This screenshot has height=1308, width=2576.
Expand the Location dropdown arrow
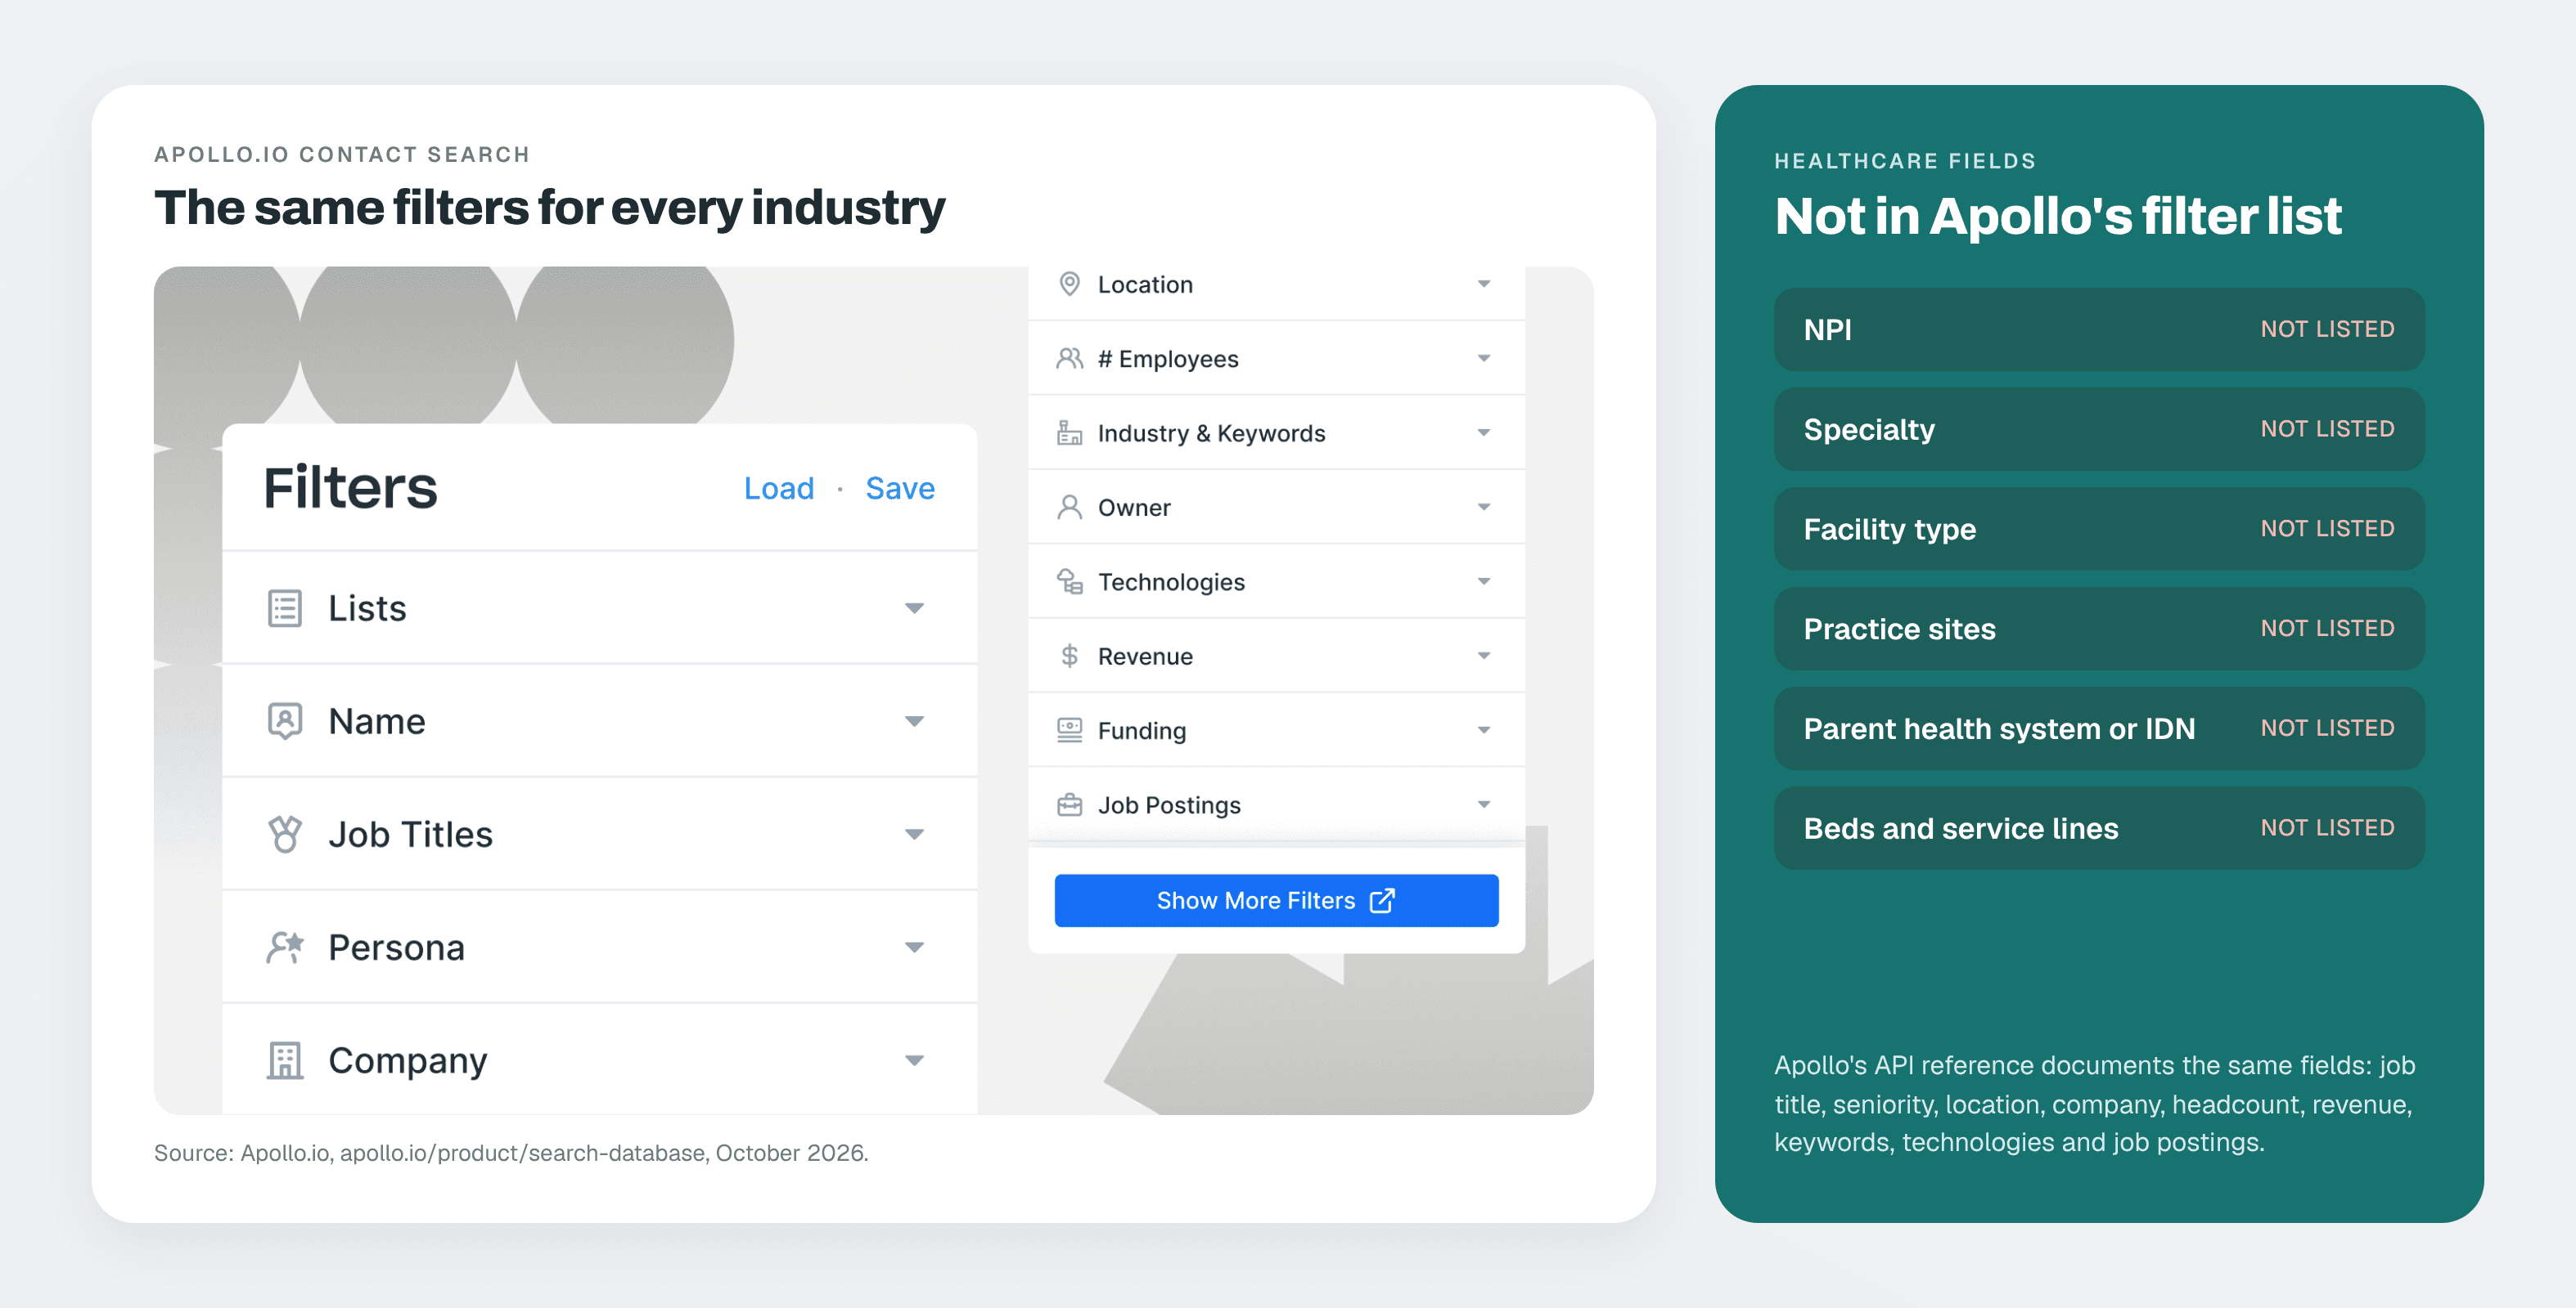coord(1484,284)
